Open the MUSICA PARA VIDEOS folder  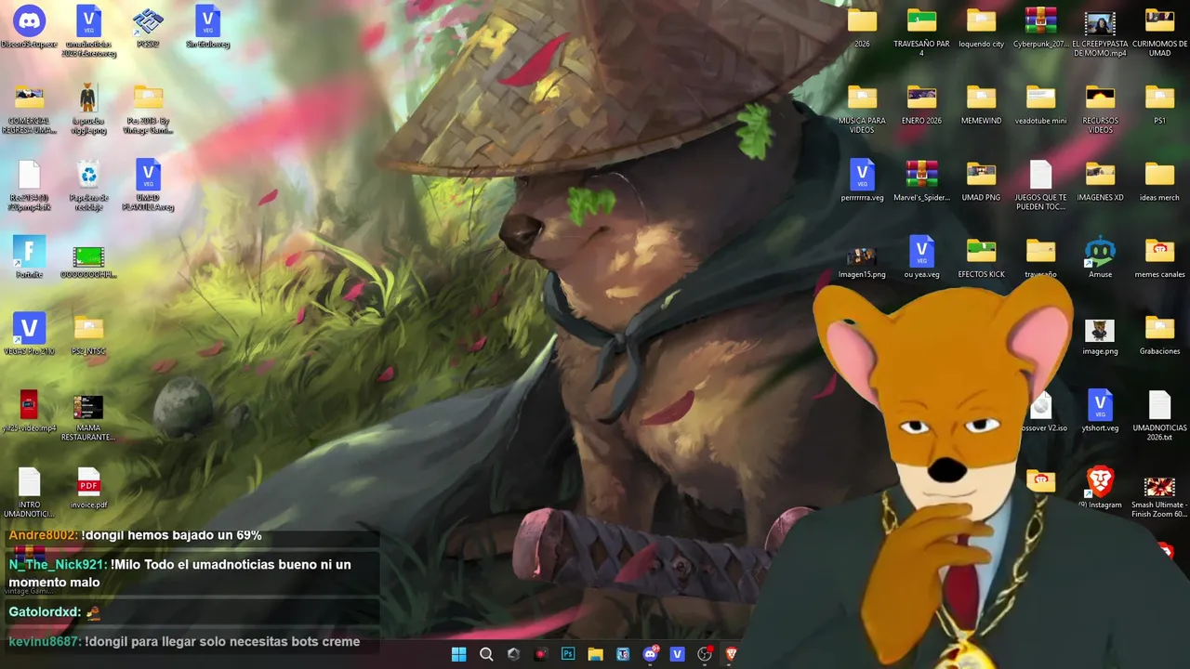(862, 108)
